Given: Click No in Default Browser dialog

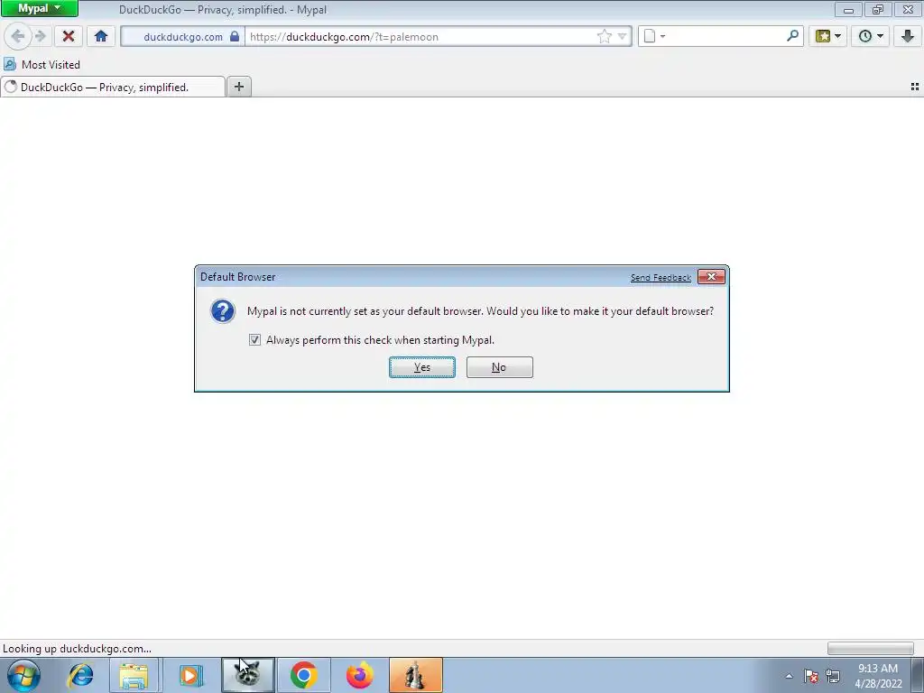Looking at the screenshot, I should click(x=499, y=367).
